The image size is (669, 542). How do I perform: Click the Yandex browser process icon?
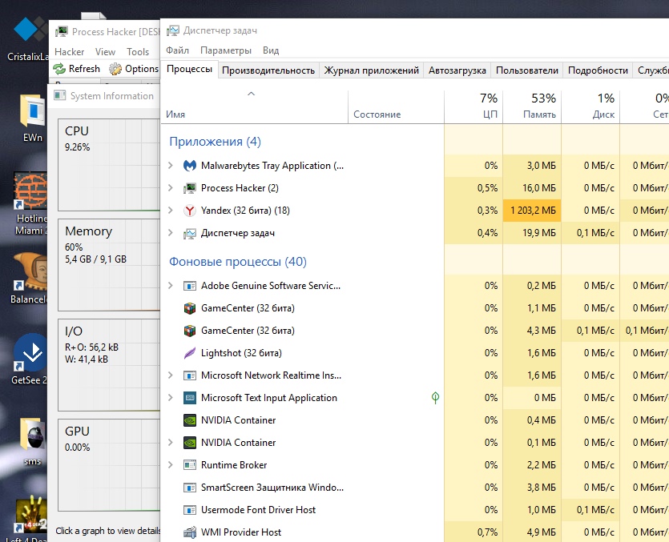click(190, 211)
